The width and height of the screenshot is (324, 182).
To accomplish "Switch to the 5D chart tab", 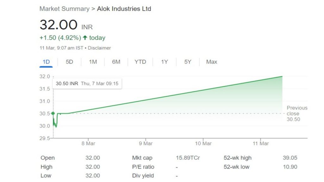I will [69, 62].
